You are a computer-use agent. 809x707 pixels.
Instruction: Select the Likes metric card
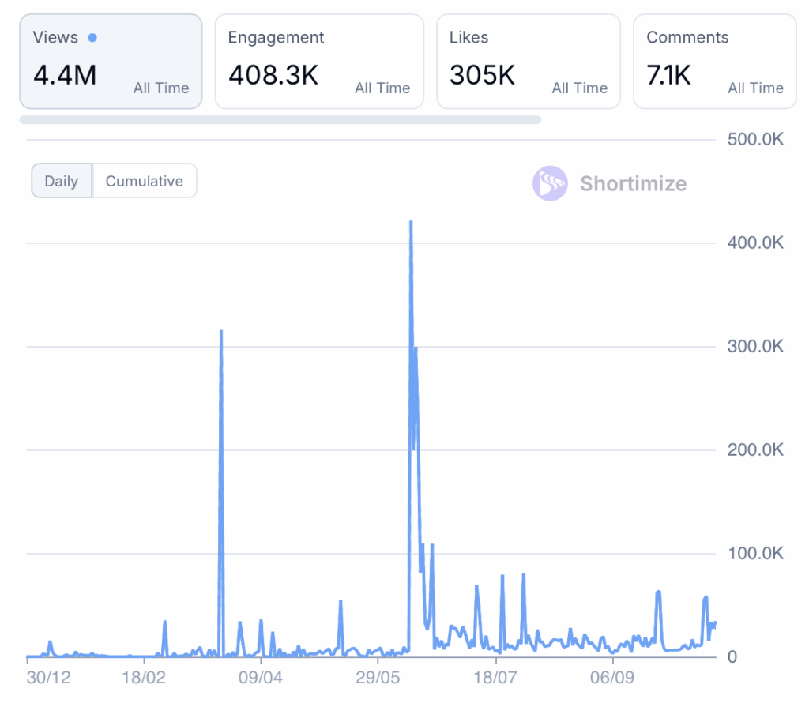[529, 61]
